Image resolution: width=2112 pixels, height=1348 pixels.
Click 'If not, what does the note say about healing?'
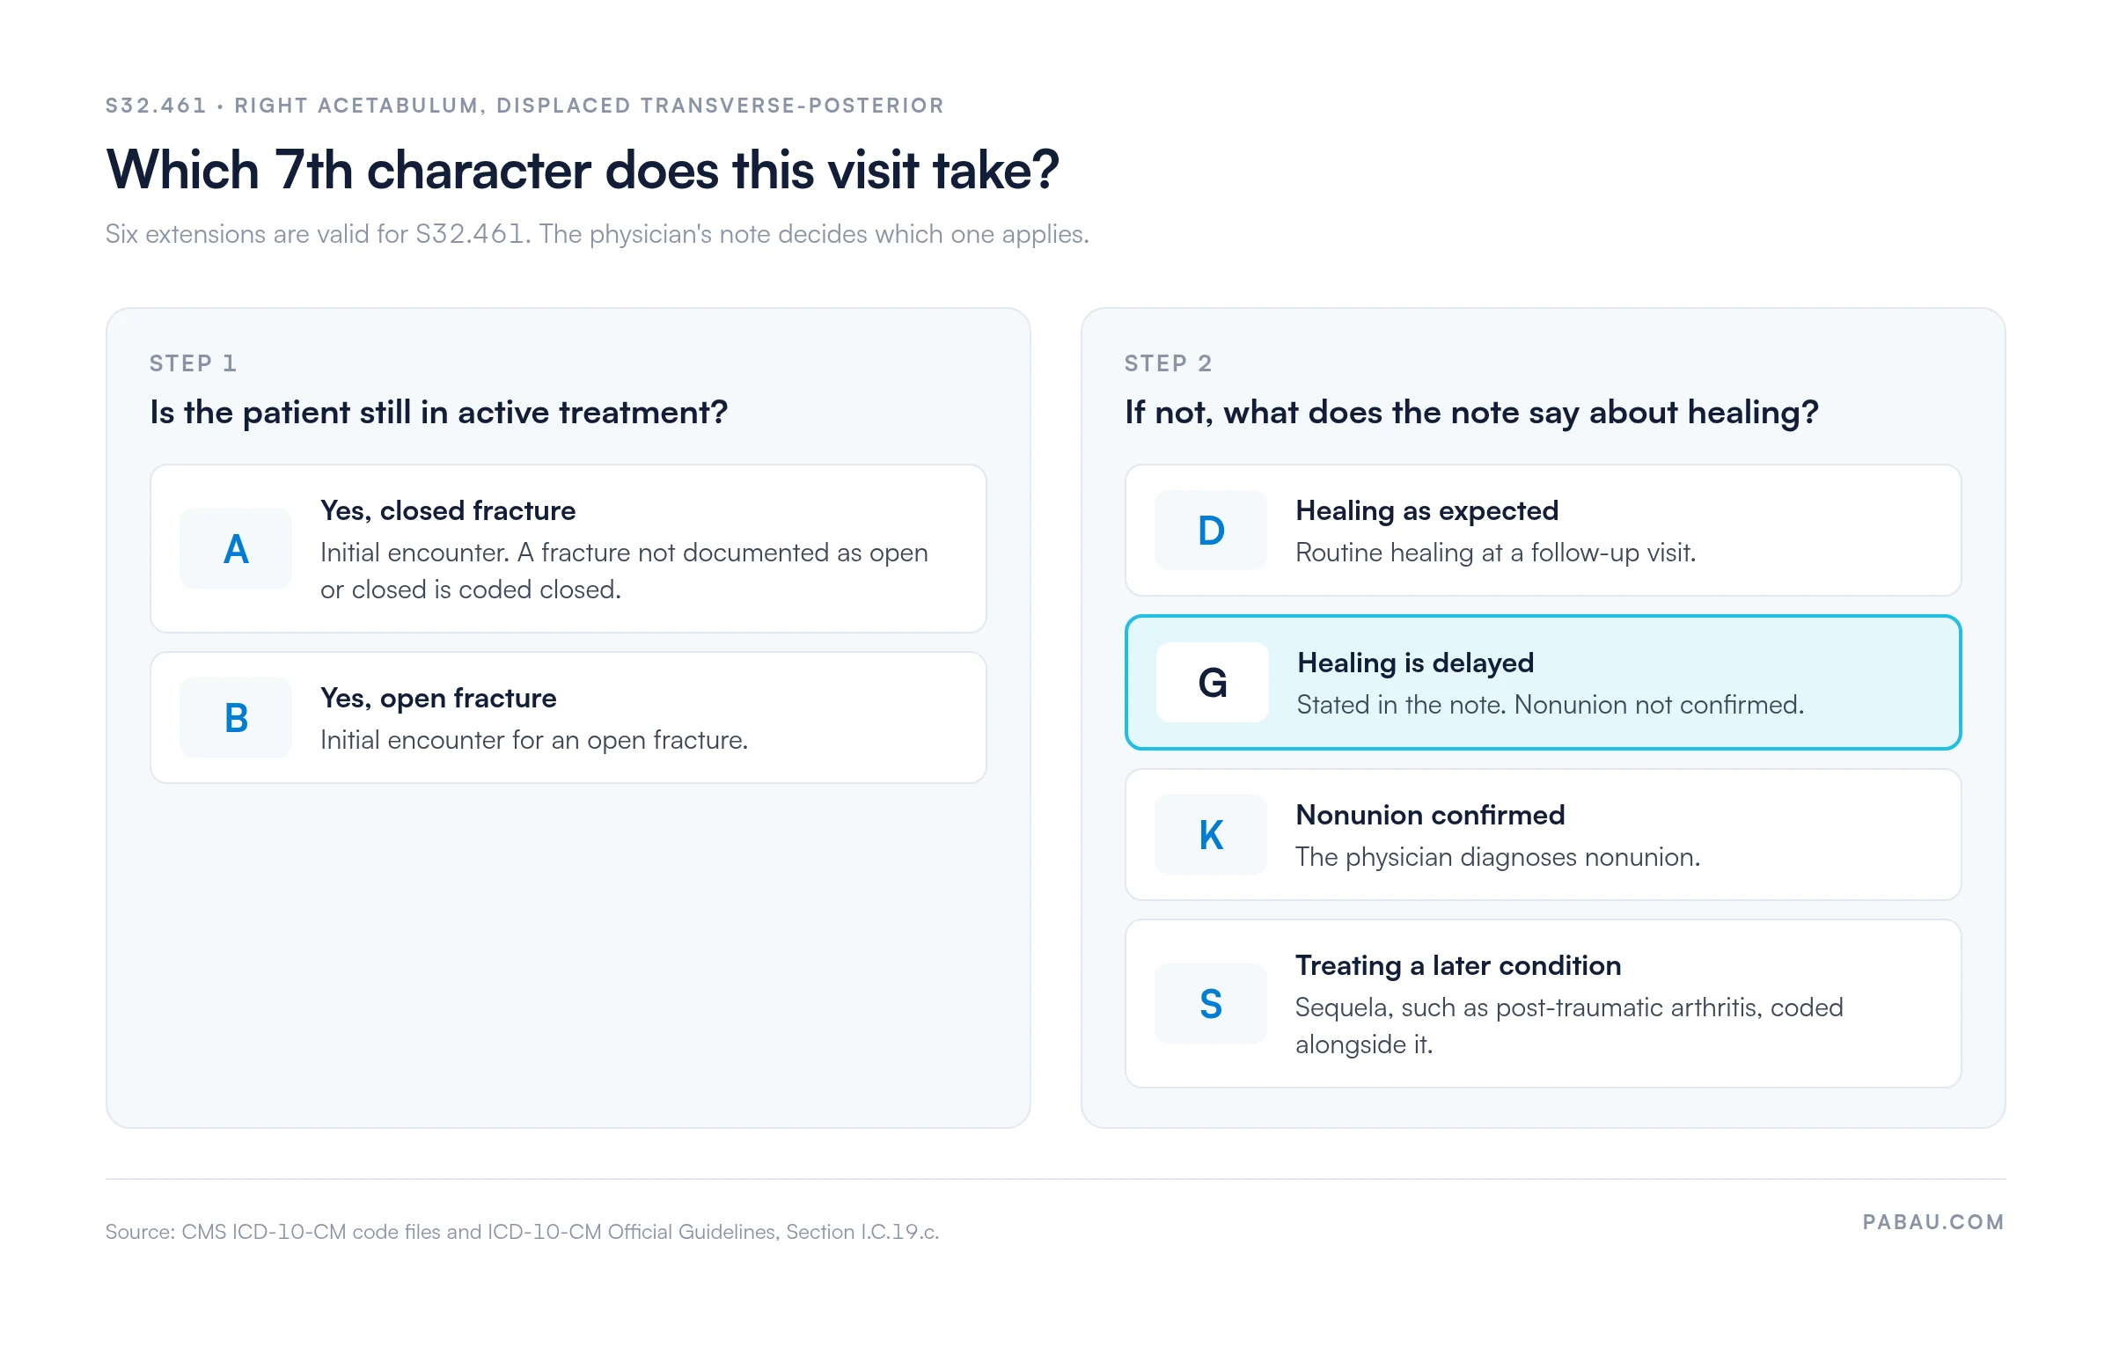pos(1471,413)
